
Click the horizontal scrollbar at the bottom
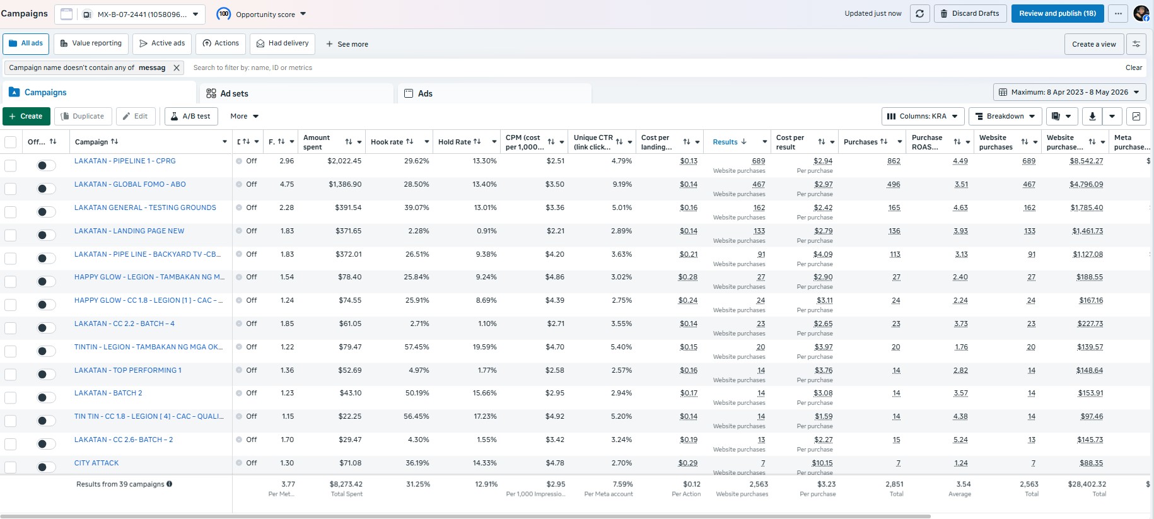tap(465, 516)
